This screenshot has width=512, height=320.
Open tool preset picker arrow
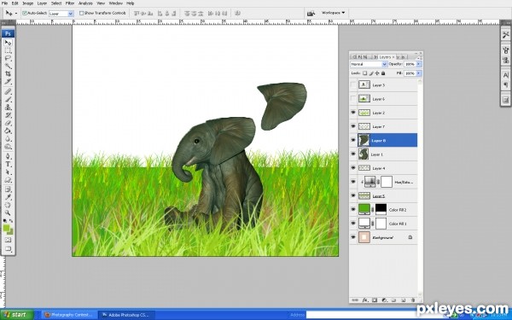[x=16, y=14]
